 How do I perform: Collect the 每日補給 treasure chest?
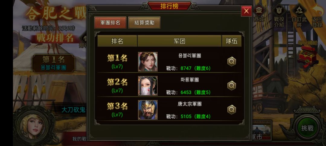[308, 56]
